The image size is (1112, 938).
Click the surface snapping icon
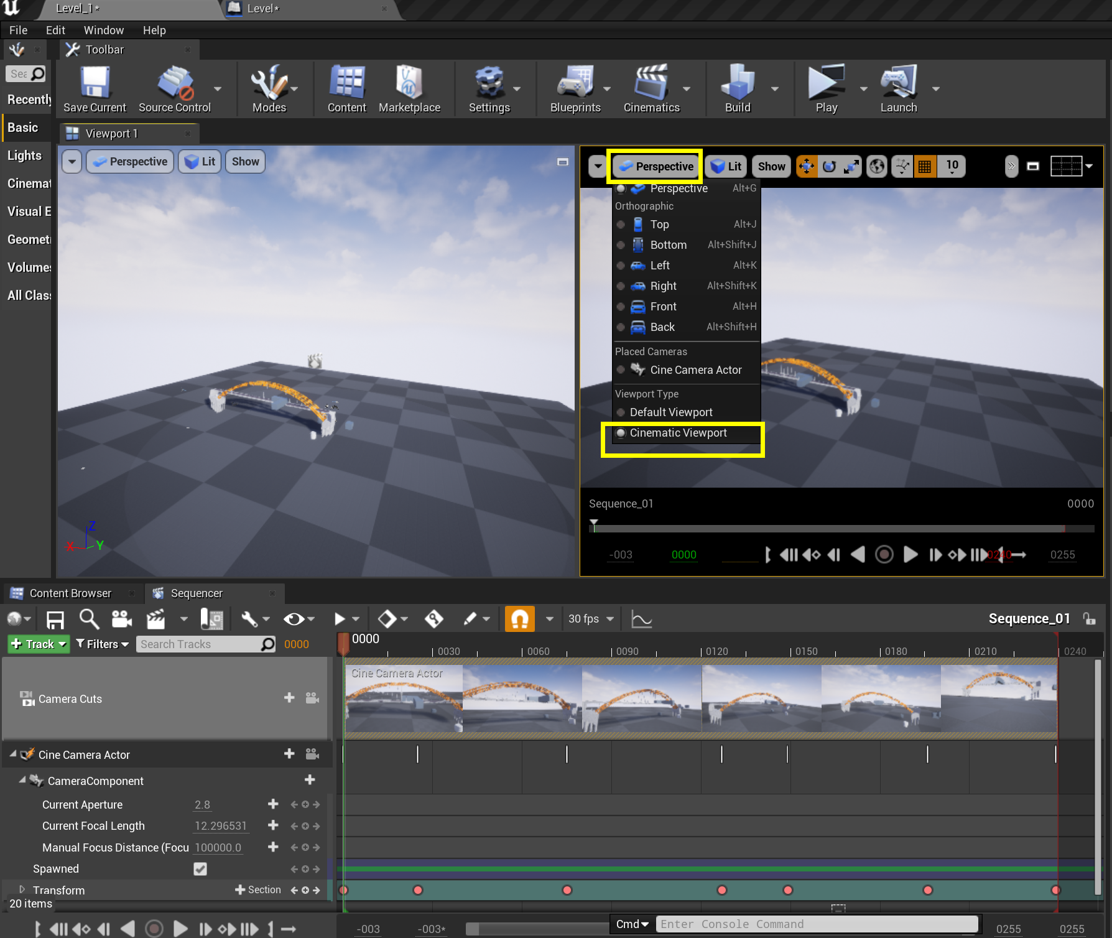pyautogui.click(x=902, y=166)
